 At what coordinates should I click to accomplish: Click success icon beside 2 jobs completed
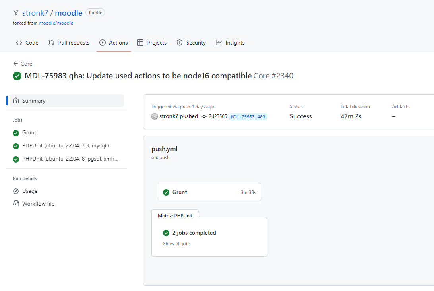(166, 233)
